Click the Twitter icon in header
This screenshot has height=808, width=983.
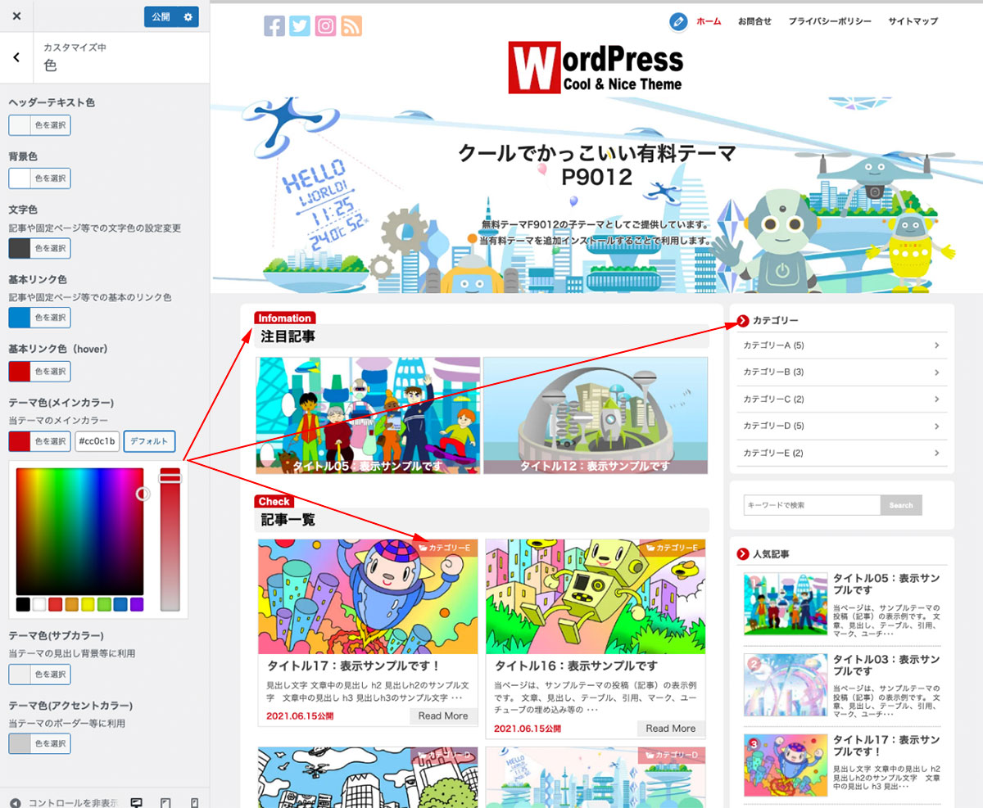(x=300, y=26)
